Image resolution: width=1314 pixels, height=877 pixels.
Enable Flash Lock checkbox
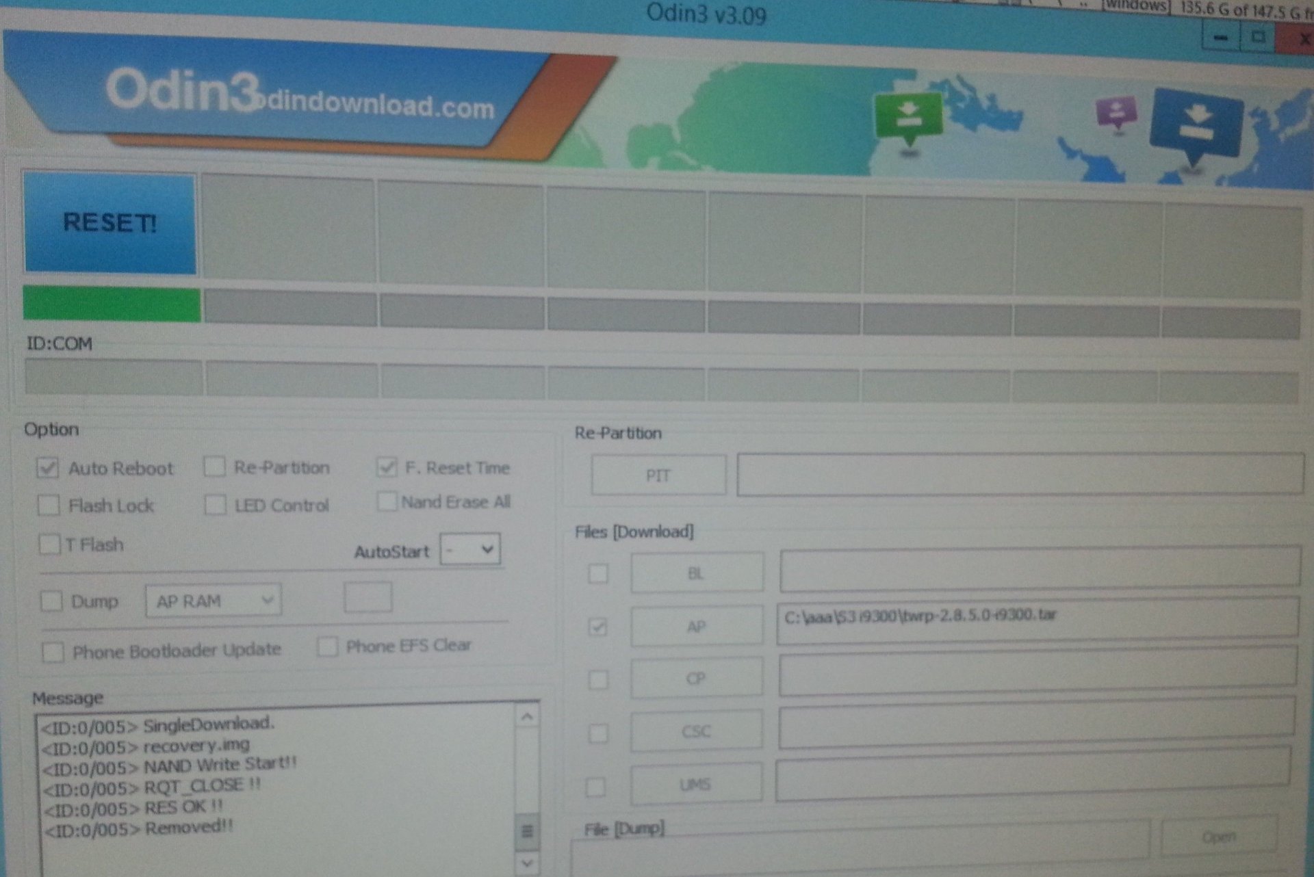pos(48,506)
